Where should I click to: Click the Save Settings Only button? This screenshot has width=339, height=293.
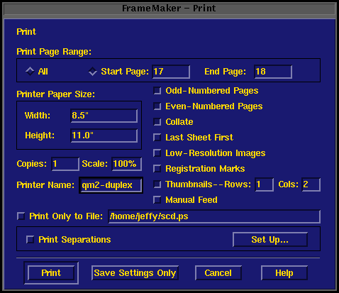[135, 273]
